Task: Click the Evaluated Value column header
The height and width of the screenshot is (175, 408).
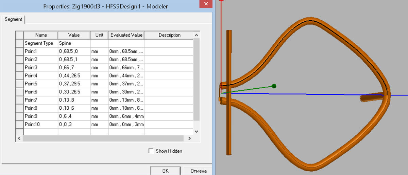Action: pyautogui.click(x=126, y=35)
